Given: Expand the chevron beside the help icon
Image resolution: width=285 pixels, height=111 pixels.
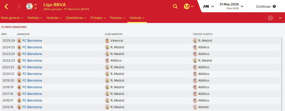Looking at the screenshot, I should point(280,18).
